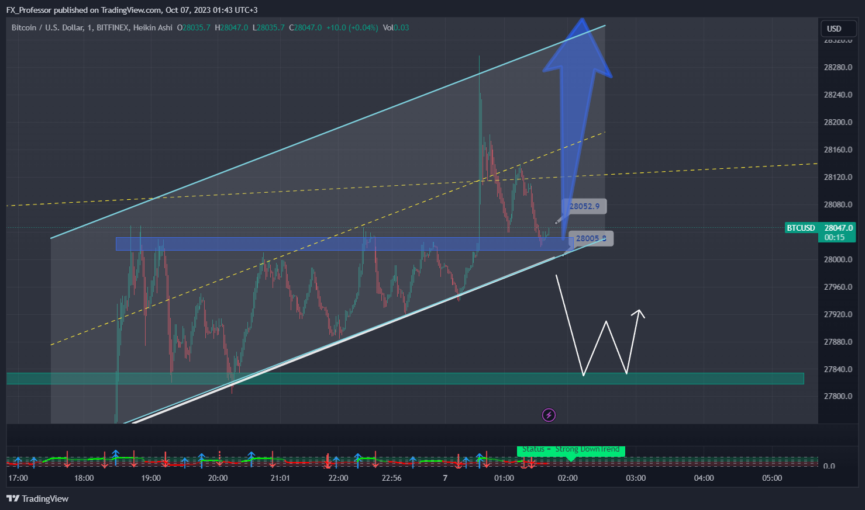The height and width of the screenshot is (510, 865).
Task: Click the 28200.0 price axis label
Action: coord(838,122)
